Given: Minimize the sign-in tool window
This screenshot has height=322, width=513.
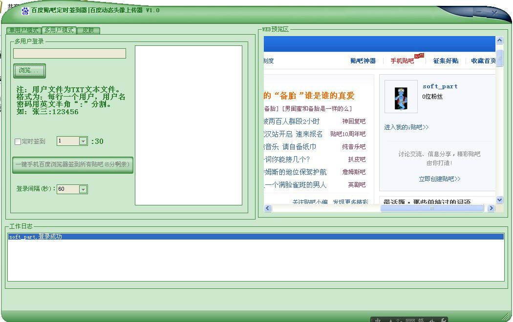Looking at the screenshot, I should [479, 12].
